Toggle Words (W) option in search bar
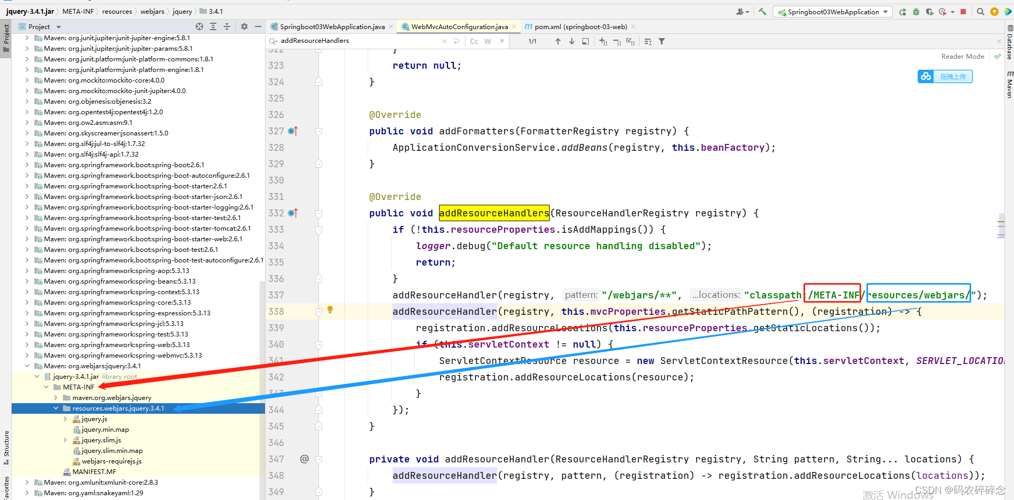Viewport: 1014px width, 500px height. (488, 41)
